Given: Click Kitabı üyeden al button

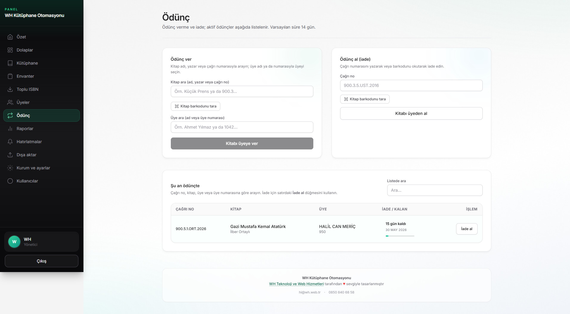Looking at the screenshot, I should pyautogui.click(x=411, y=113).
